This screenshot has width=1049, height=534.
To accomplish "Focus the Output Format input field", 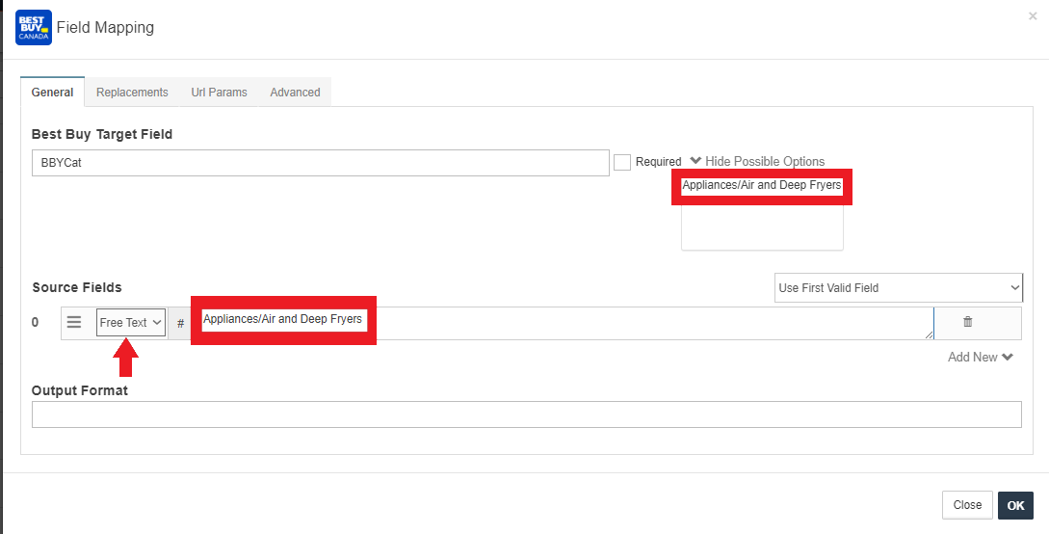I will pyautogui.click(x=527, y=414).
